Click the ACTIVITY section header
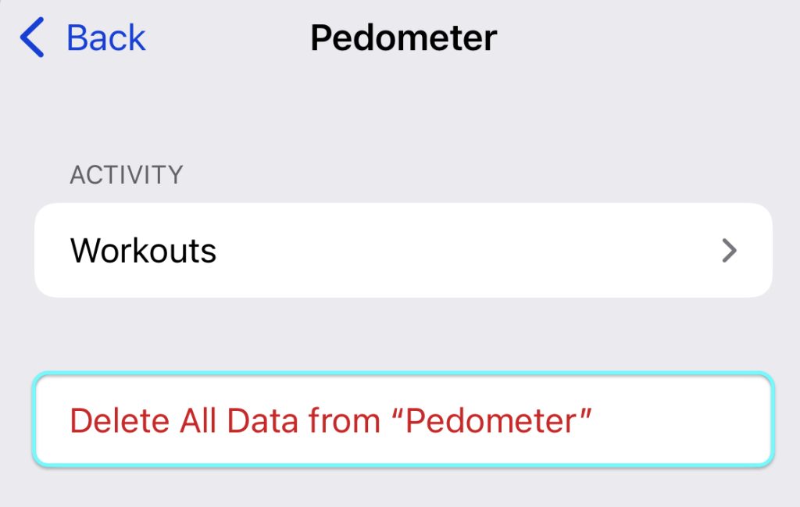This screenshot has height=507, width=800. (x=127, y=174)
